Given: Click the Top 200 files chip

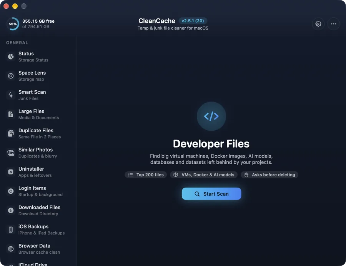Looking at the screenshot, I should coord(146,175).
